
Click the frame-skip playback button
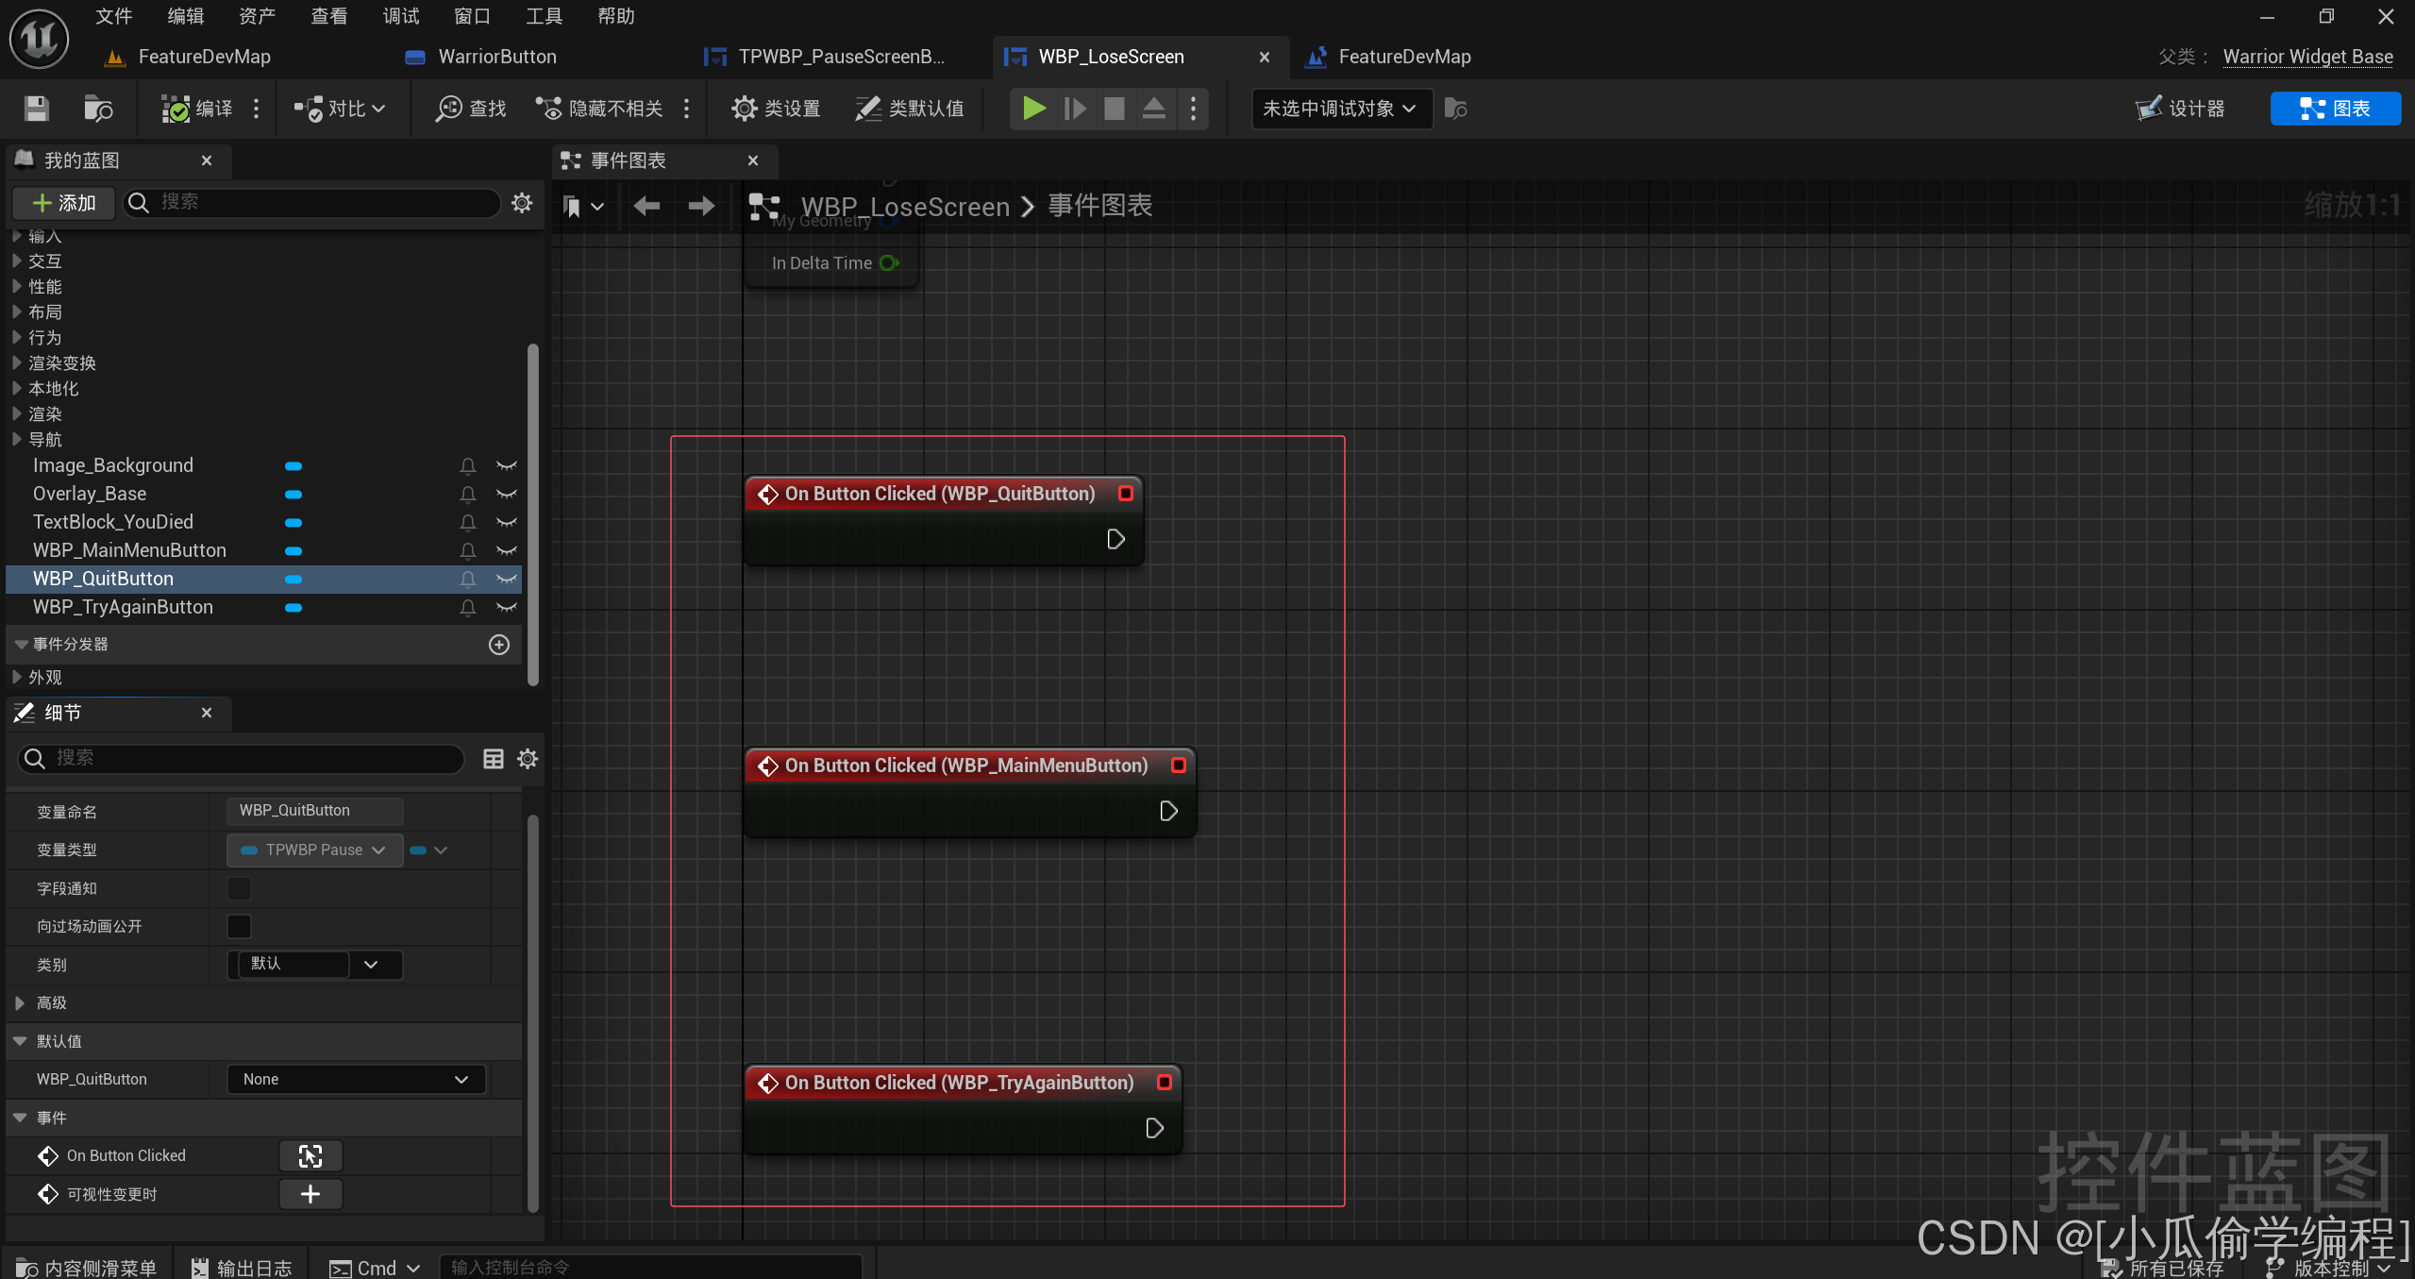coord(1074,109)
